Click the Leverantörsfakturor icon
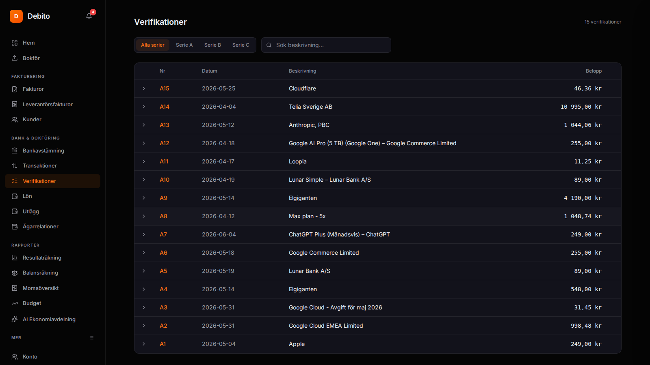Viewport: 650px width, 365px height. 15,105
